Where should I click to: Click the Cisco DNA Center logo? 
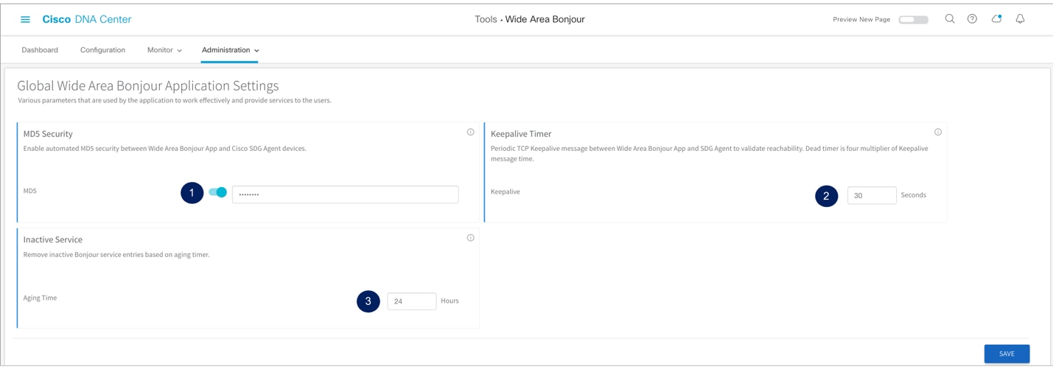[x=87, y=19]
